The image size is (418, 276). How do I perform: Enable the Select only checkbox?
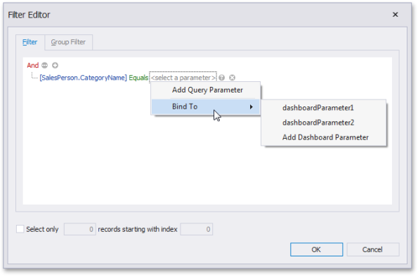tap(20, 229)
